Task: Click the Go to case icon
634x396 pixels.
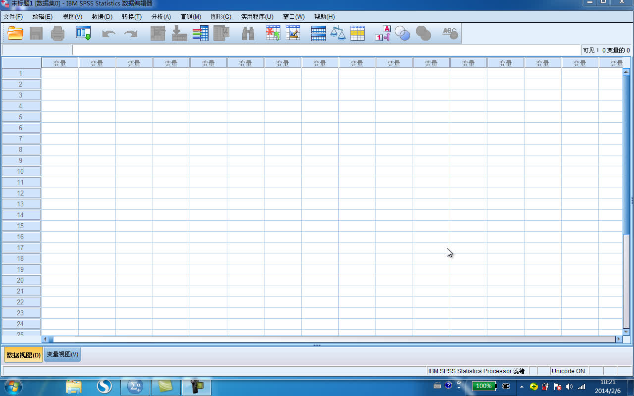Action: 158,33
